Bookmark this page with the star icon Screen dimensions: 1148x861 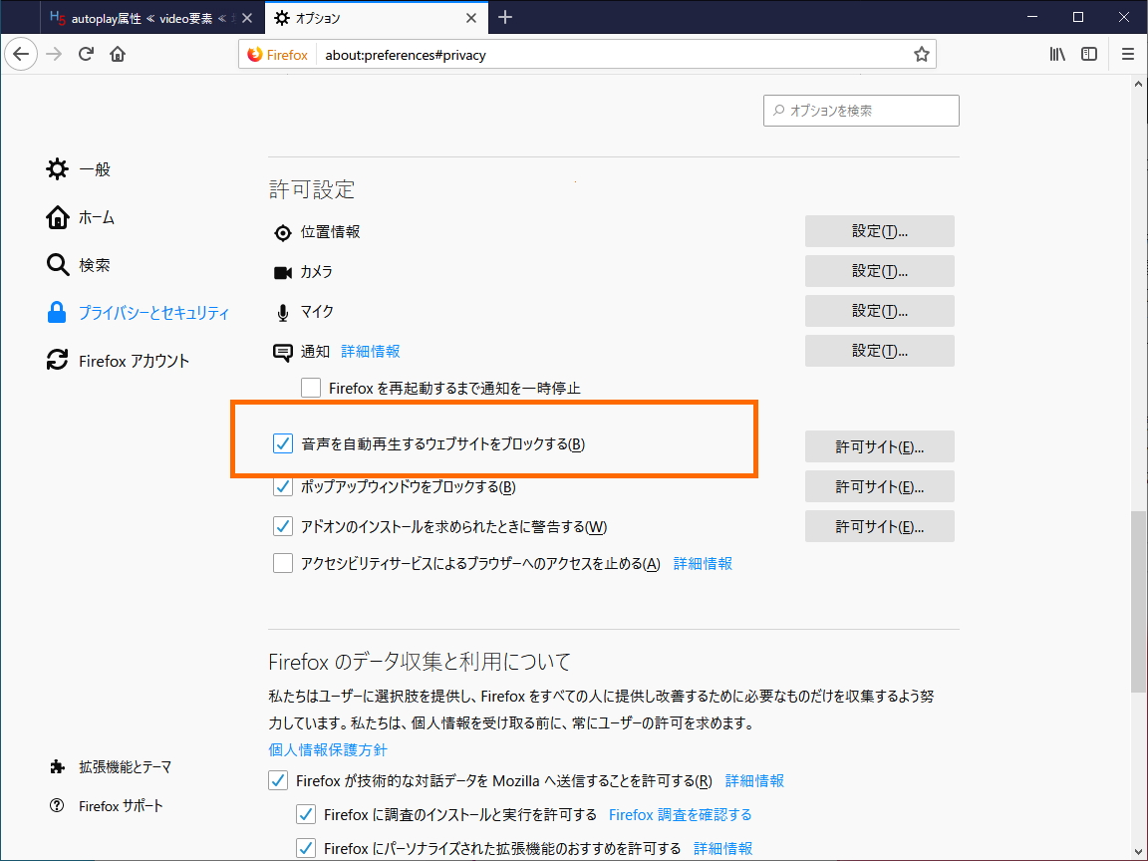point(921,54)
